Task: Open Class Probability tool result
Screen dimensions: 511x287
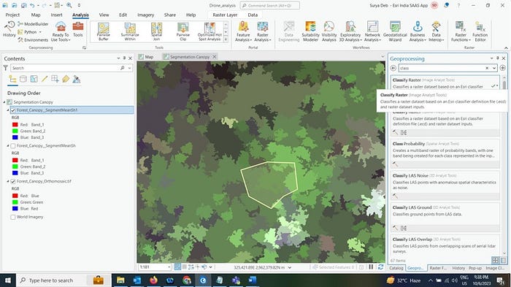Action: pyautogui.click(x=445, y=153)
